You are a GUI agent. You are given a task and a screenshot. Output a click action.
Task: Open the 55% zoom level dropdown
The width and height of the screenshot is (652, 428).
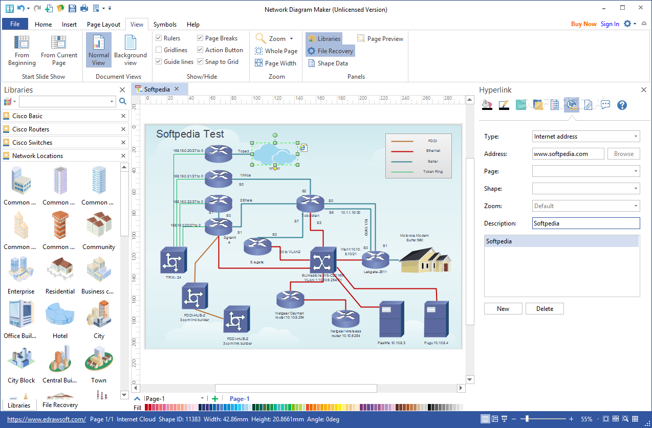click(x=598, y=419)
